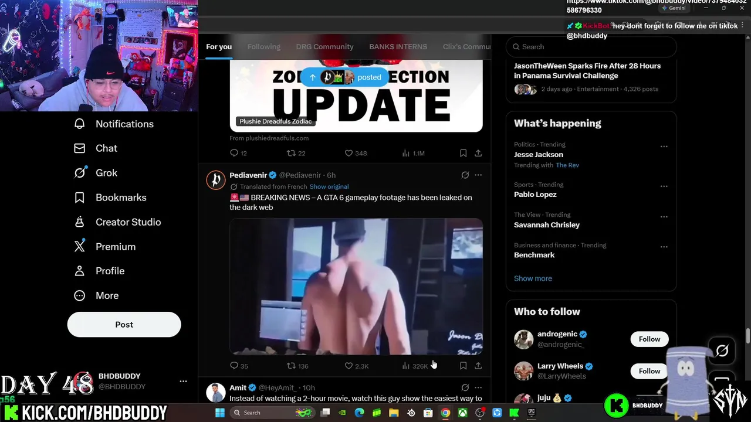Open the Windows Start menu
This screenshot has height=422, width=751.
[x=219, y=413]
